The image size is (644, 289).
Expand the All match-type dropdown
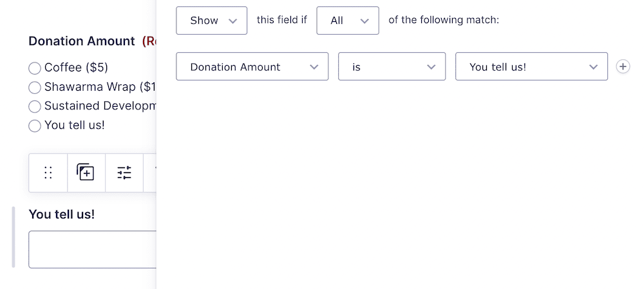348,21
